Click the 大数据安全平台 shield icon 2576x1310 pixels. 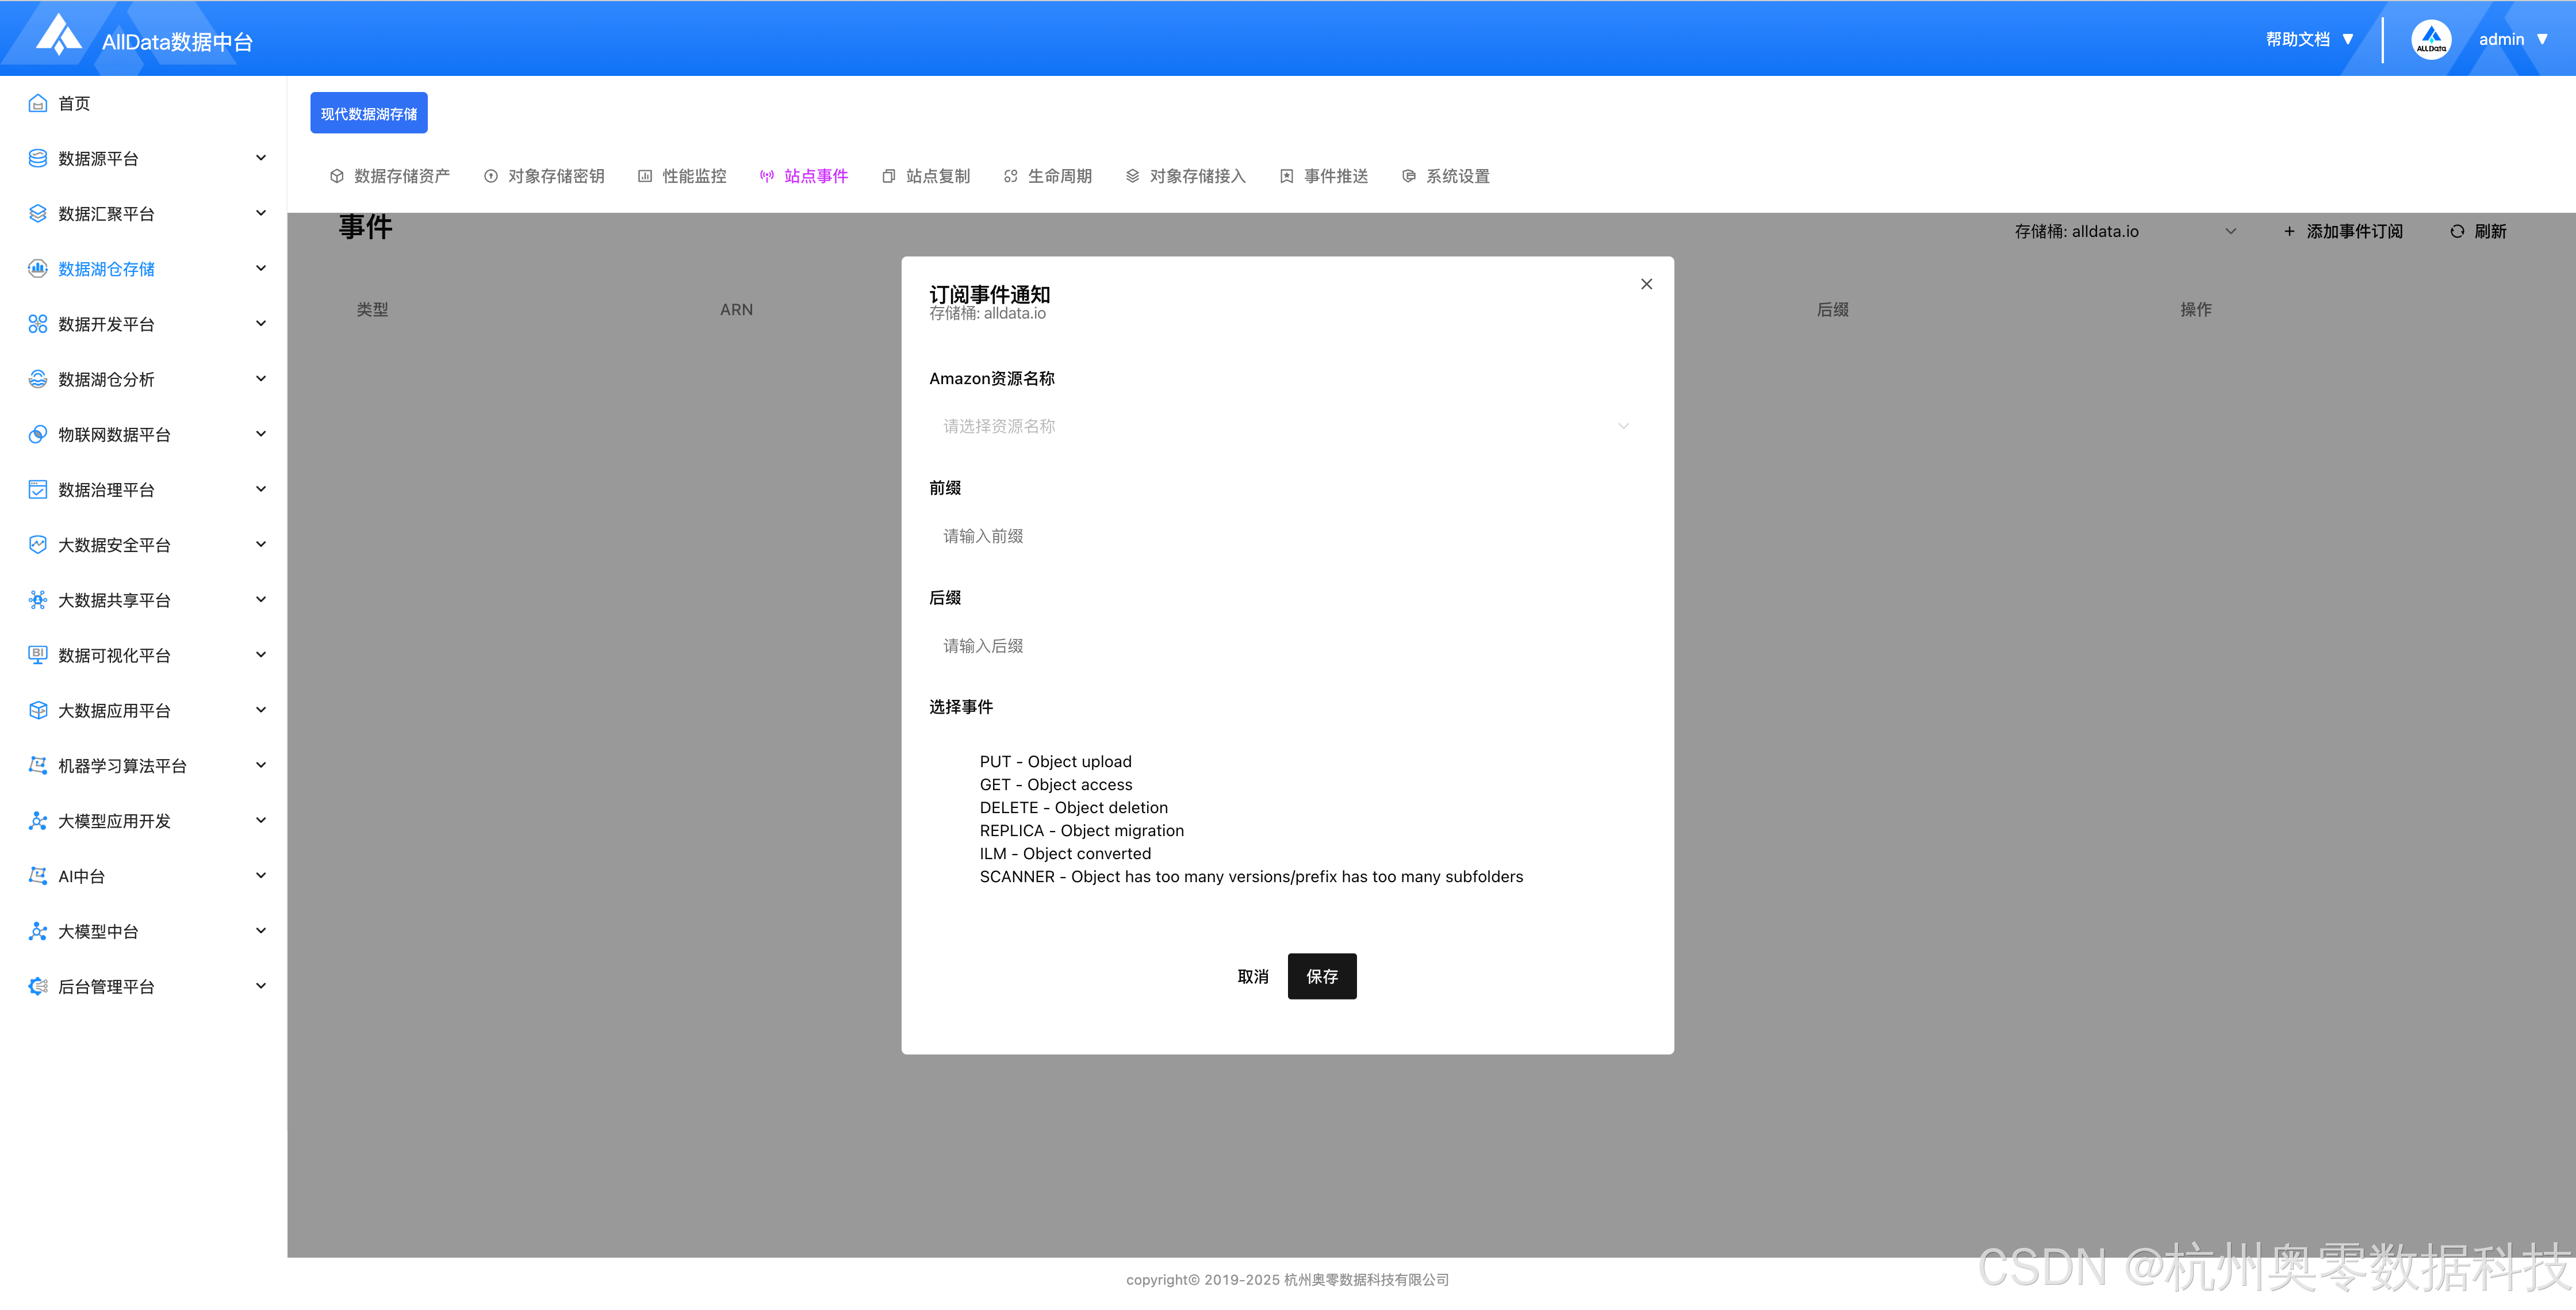coord(38,544)
